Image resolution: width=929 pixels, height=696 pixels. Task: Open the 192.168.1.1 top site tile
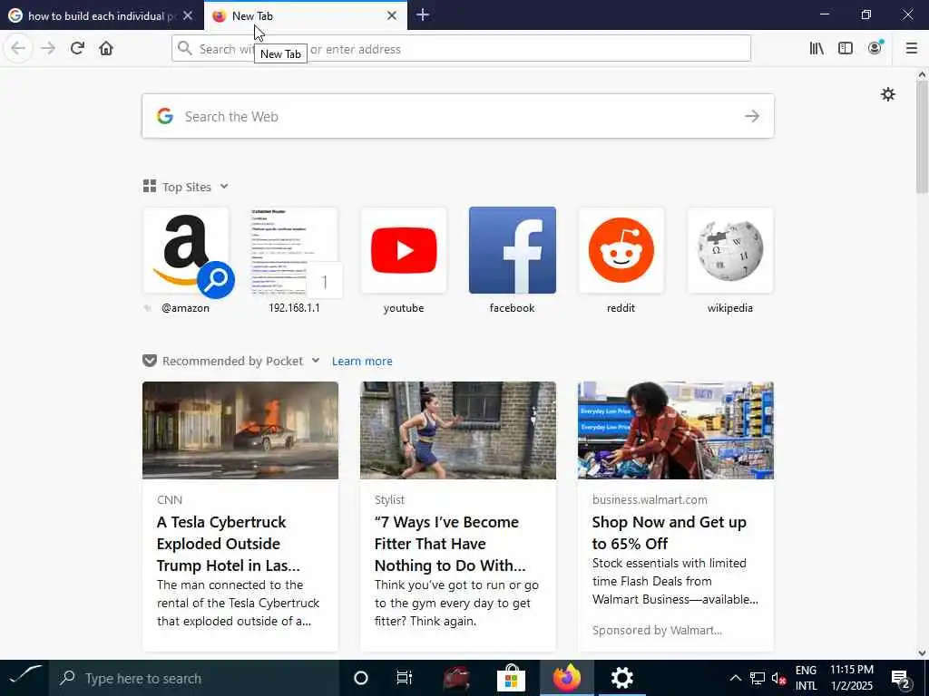click(x=295, y=250)
